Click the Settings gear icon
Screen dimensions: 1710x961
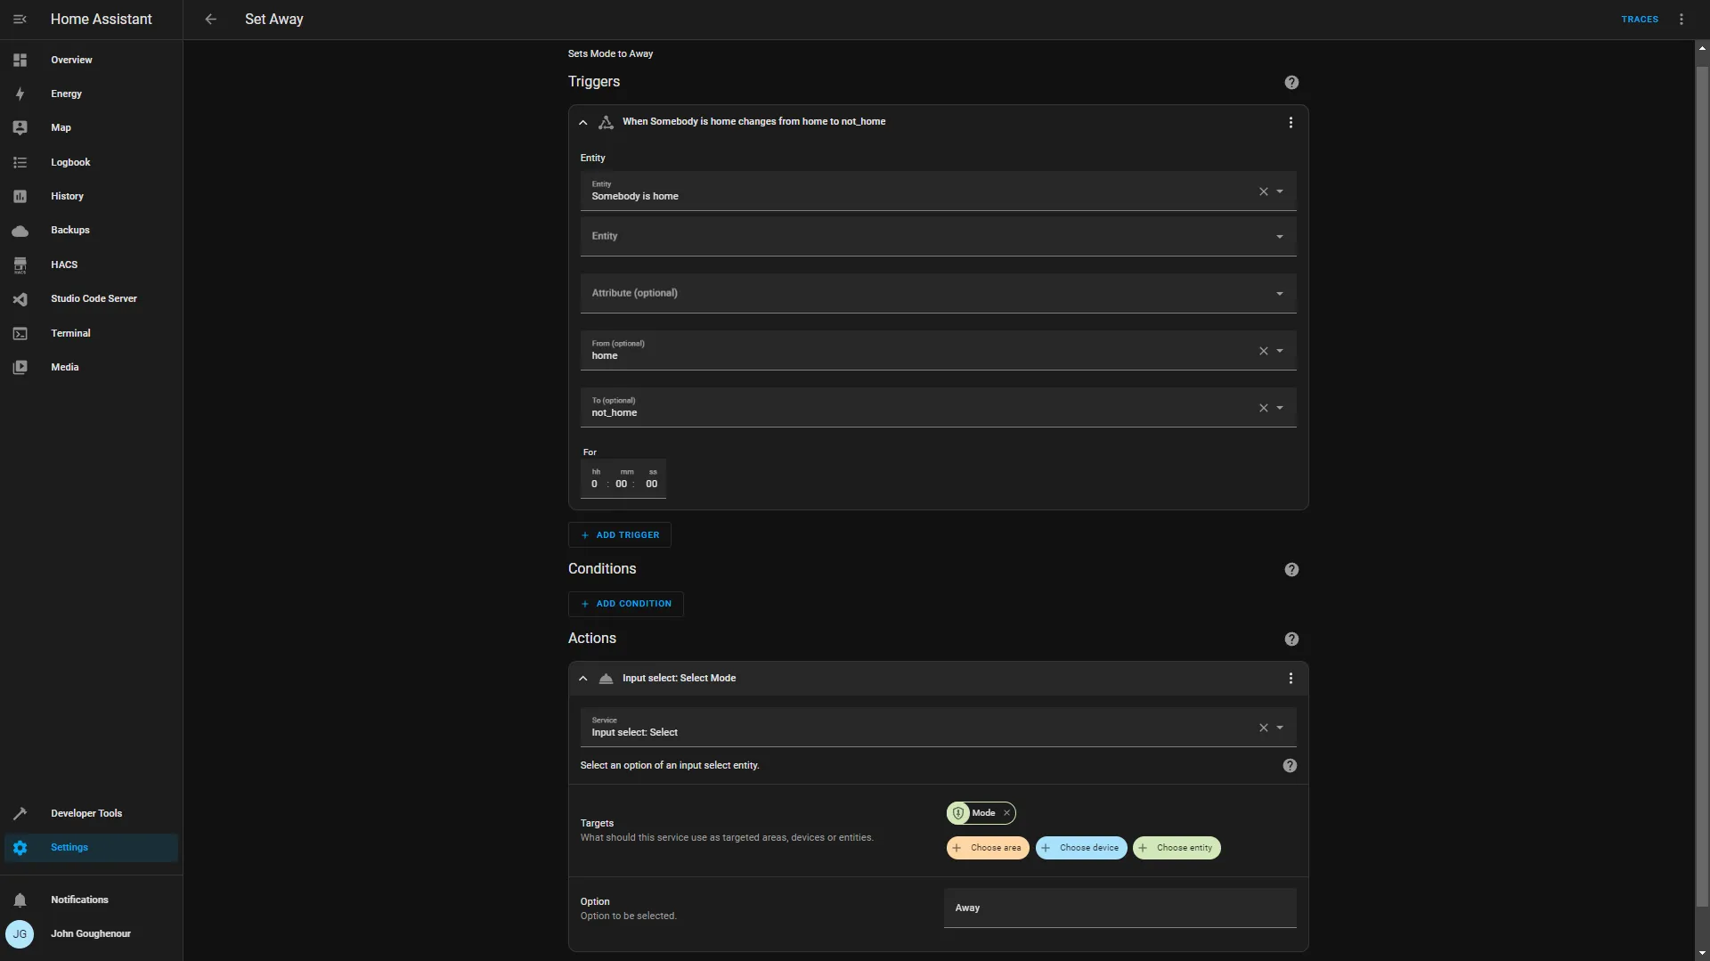point(20,847)
